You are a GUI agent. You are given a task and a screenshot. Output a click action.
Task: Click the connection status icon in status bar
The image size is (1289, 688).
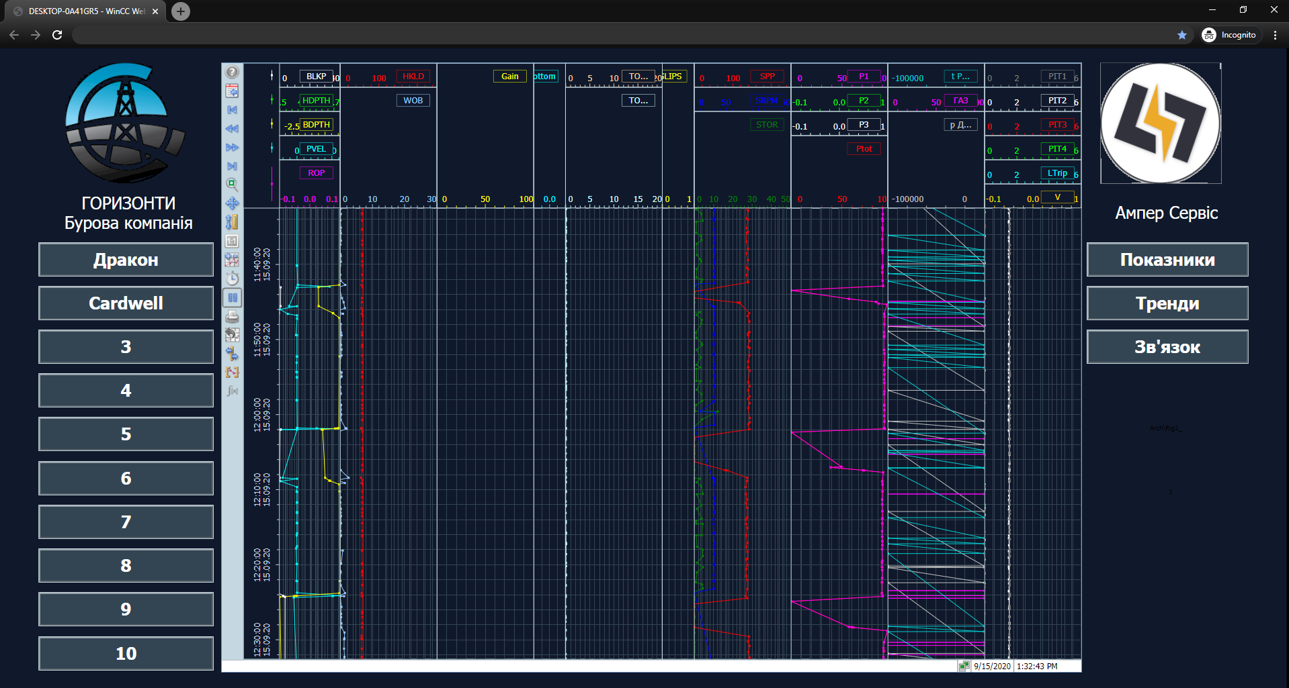(x=964, y=666)
